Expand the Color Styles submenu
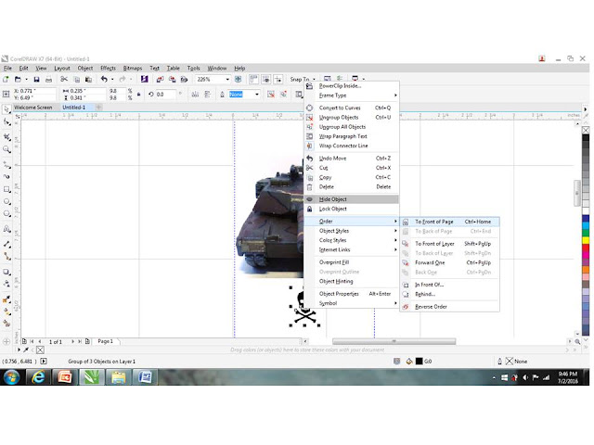594x445 pixels. [352, 240]
